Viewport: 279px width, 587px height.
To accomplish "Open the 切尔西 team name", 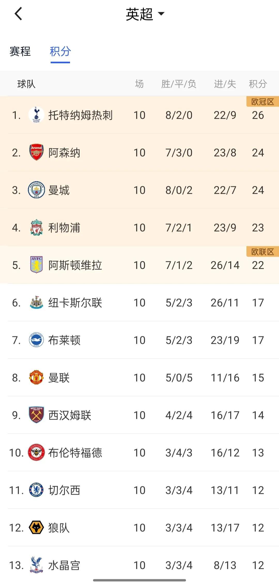I will 64,490.
